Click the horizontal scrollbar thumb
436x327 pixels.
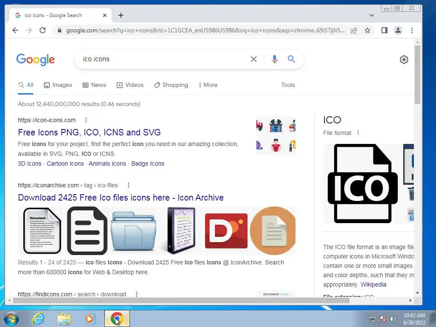click(181, 300)
